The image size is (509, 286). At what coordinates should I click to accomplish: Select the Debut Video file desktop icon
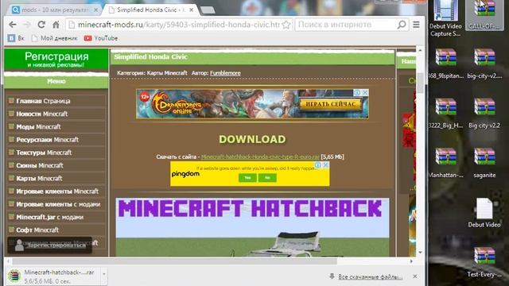tap(484, 213)
